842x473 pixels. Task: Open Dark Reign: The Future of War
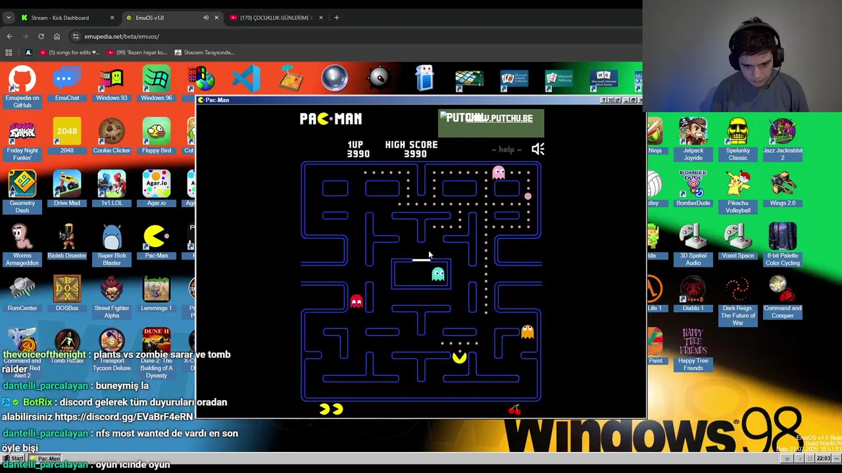point(738,301)
